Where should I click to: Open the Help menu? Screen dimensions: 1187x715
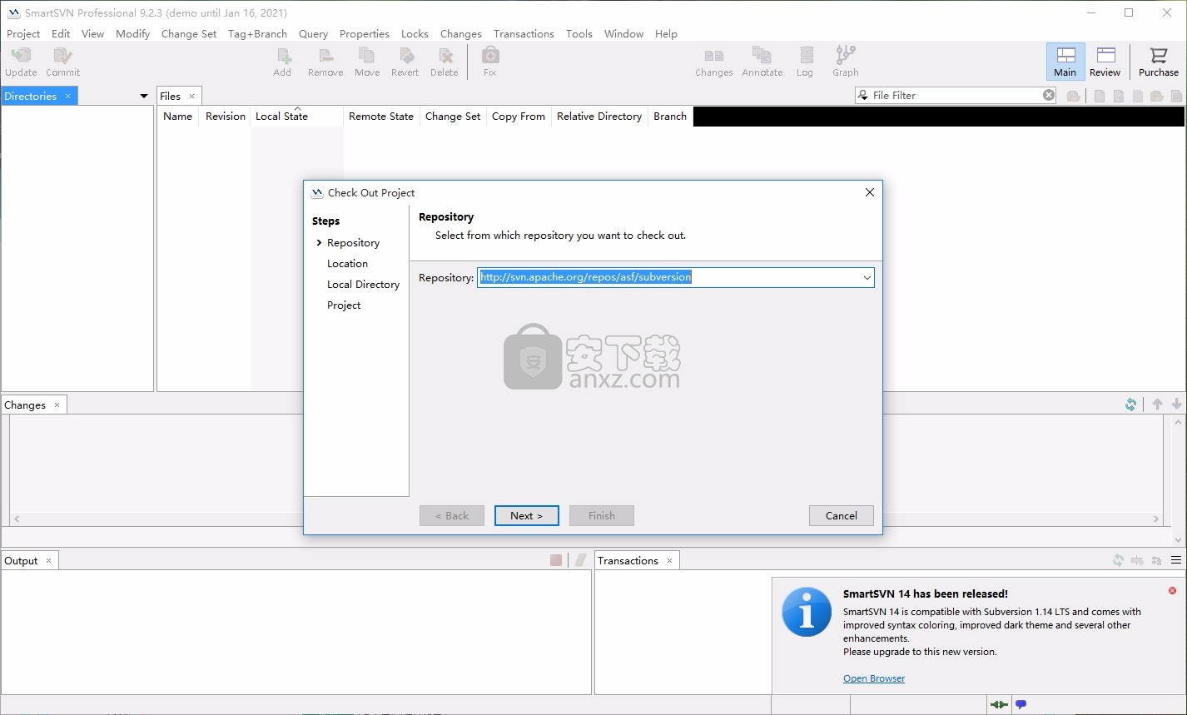666,34
